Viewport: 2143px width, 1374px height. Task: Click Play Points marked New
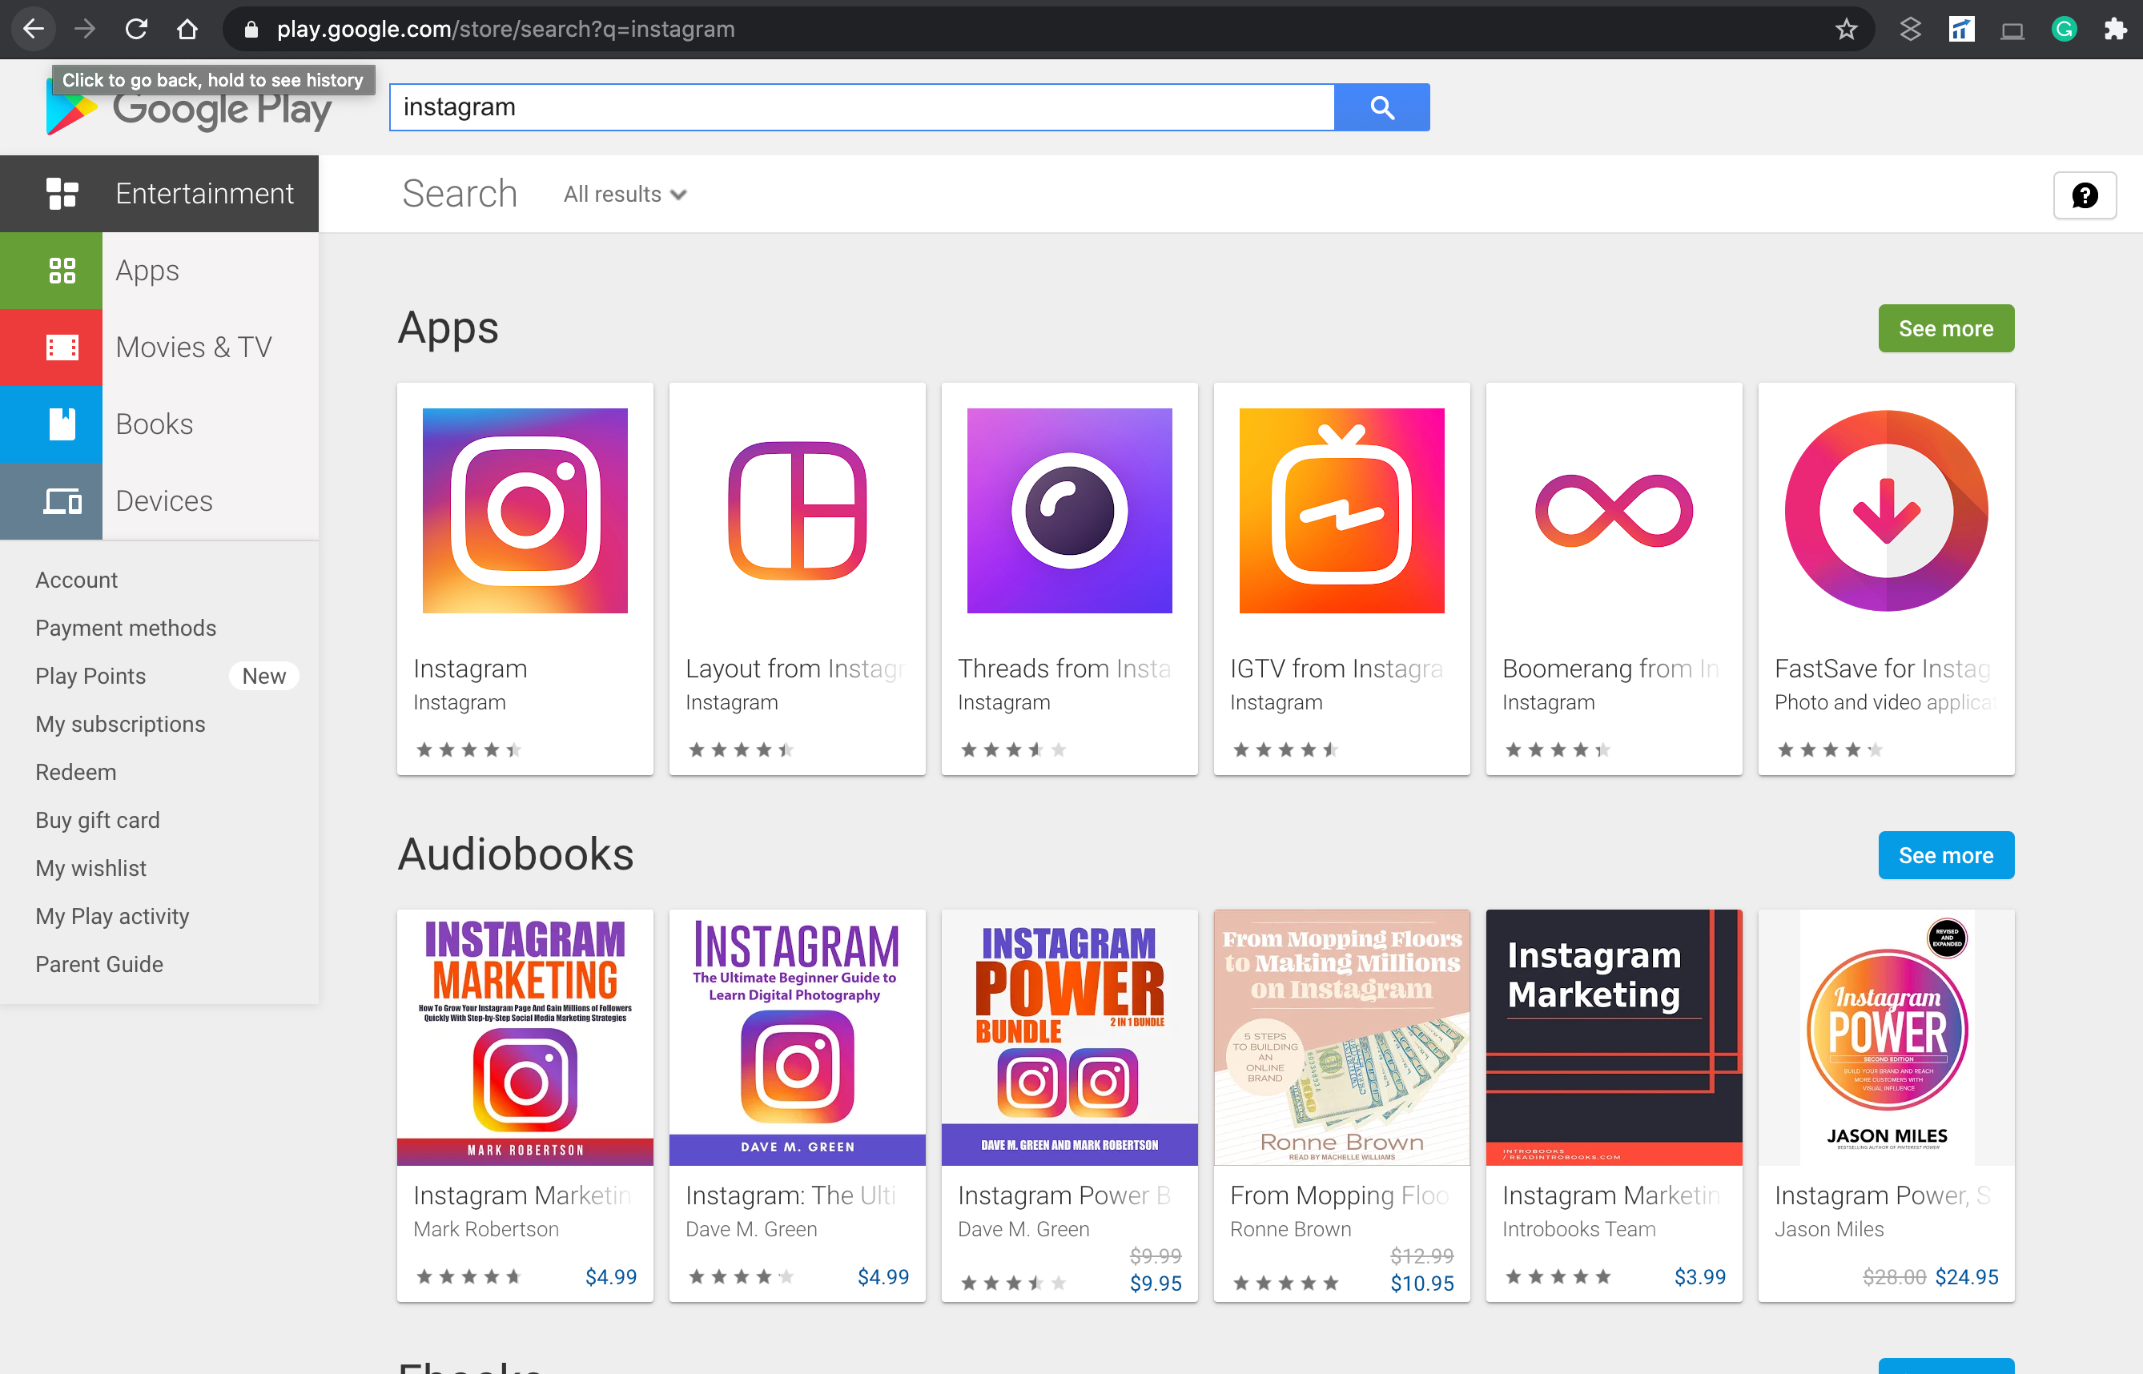pos(90,676)
